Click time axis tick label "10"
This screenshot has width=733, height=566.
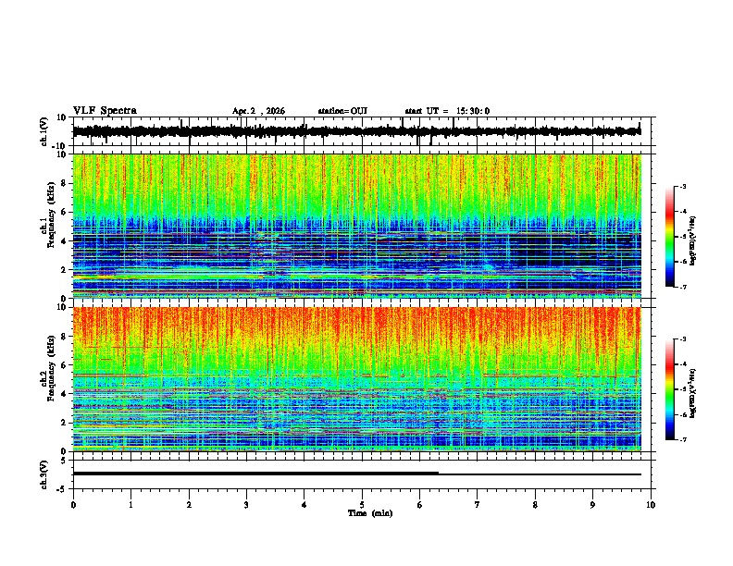[x=651, y=505]
